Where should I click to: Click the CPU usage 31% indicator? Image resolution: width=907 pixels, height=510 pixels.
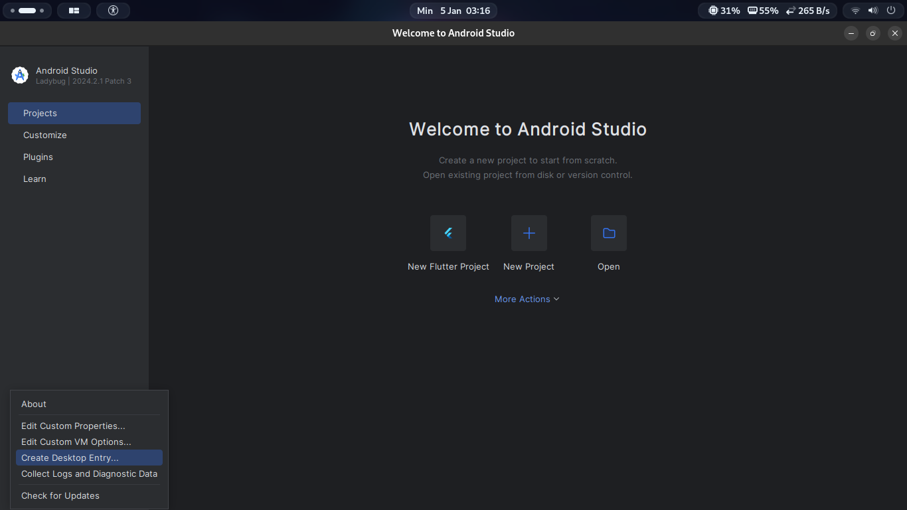click(724, 11)
